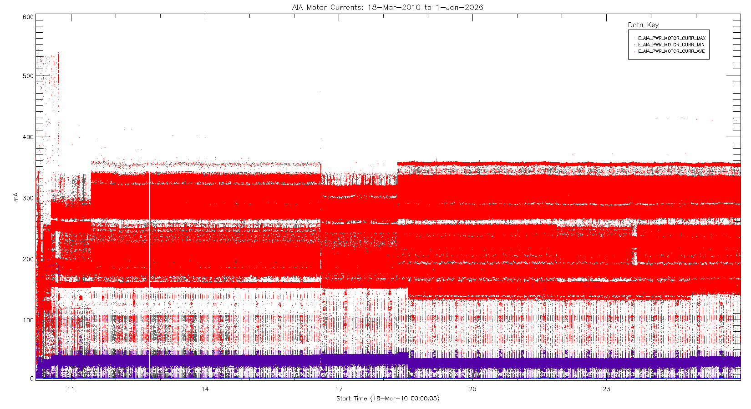Click the 17 x-axis year label

pos(339,389)
